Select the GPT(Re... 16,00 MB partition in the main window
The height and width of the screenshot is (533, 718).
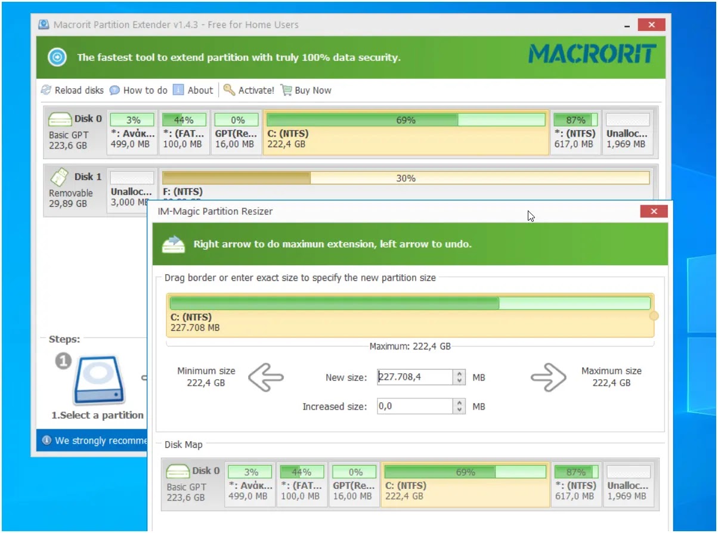(236, 132)
